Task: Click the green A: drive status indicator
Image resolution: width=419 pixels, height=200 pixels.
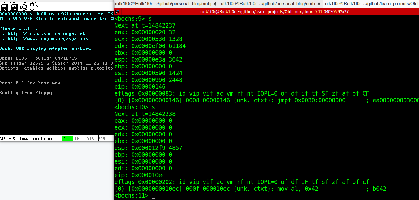Action: (x=67, y=138)
